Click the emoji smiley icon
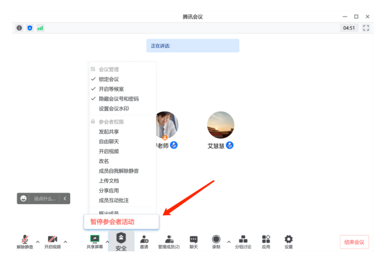The image size is (389, 258). [24, 199]
